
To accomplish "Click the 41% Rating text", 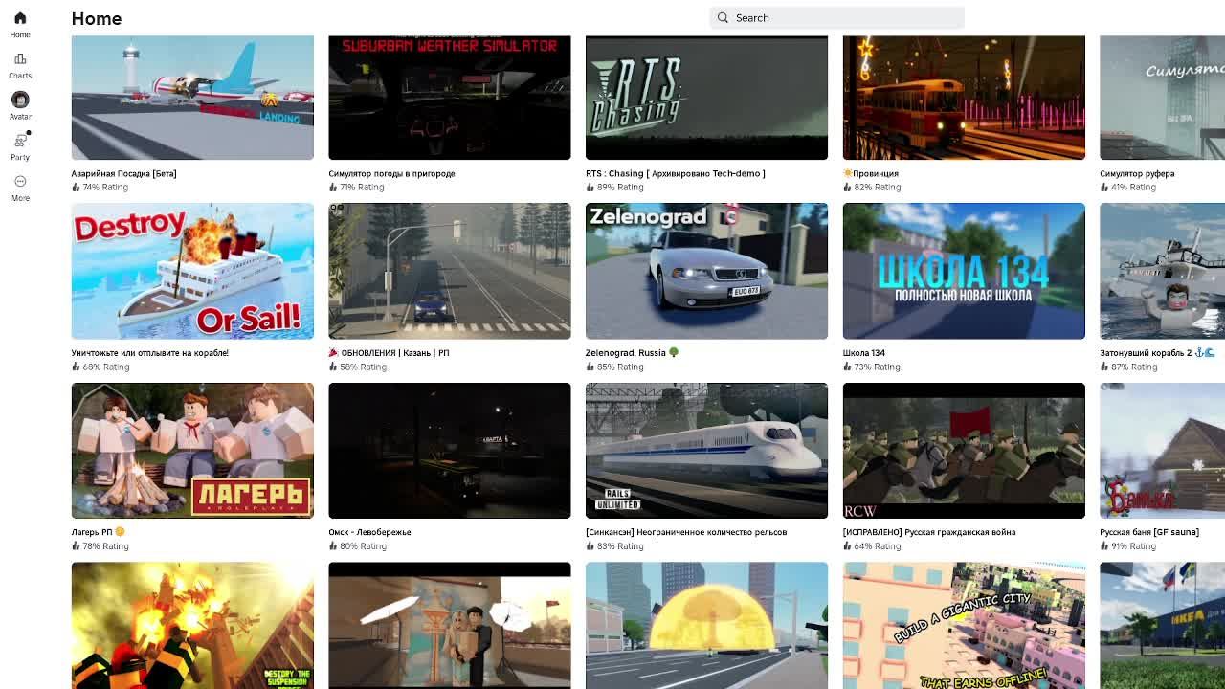I will (x=1134, y=187).
